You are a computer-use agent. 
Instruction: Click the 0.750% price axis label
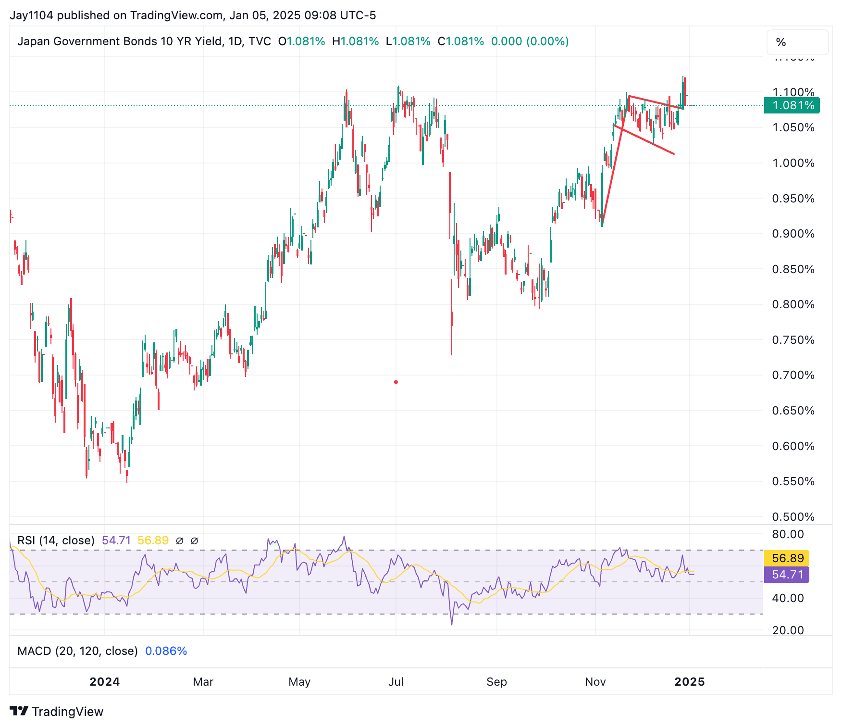click(793, 340)
